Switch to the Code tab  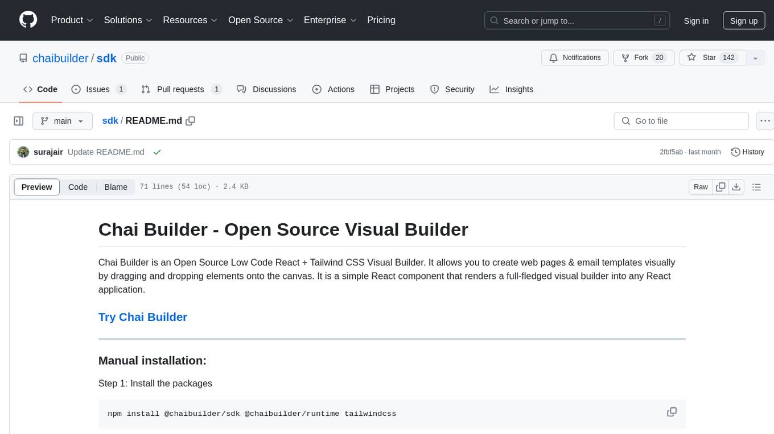click(x=40, y=89)
